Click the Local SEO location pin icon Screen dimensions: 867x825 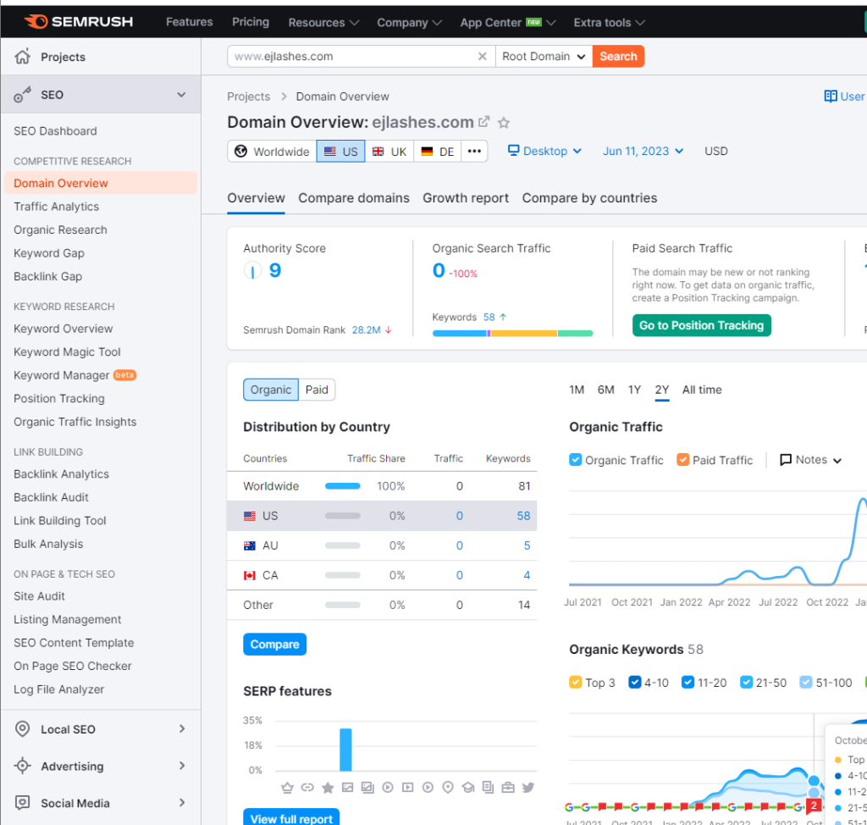tap(23, 729)
